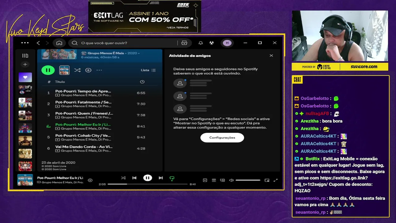The image size is (396, 223).
Task: Click the magnifier search icon
Action: click(x=75, y=43)
